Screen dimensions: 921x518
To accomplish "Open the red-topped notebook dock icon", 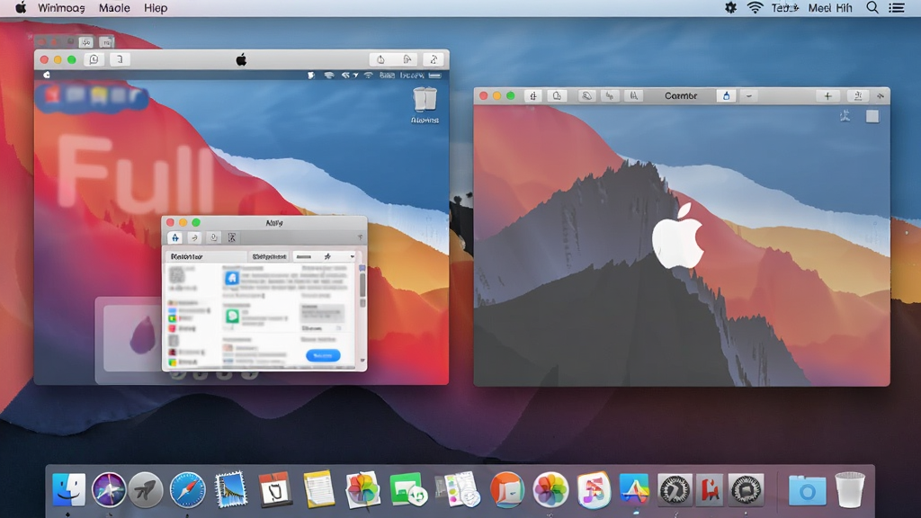I will pyautogui.click(x=274, y=489).
